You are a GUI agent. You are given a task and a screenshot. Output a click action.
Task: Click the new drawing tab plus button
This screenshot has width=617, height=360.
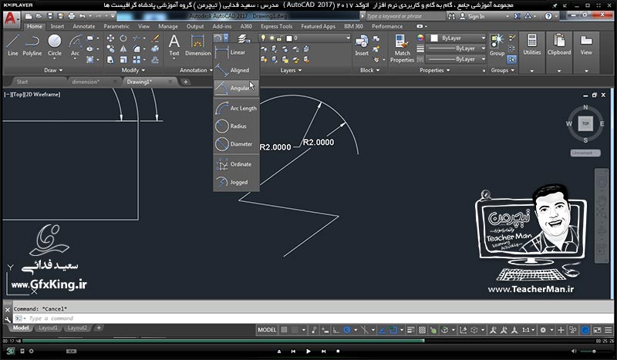point(185,82)
